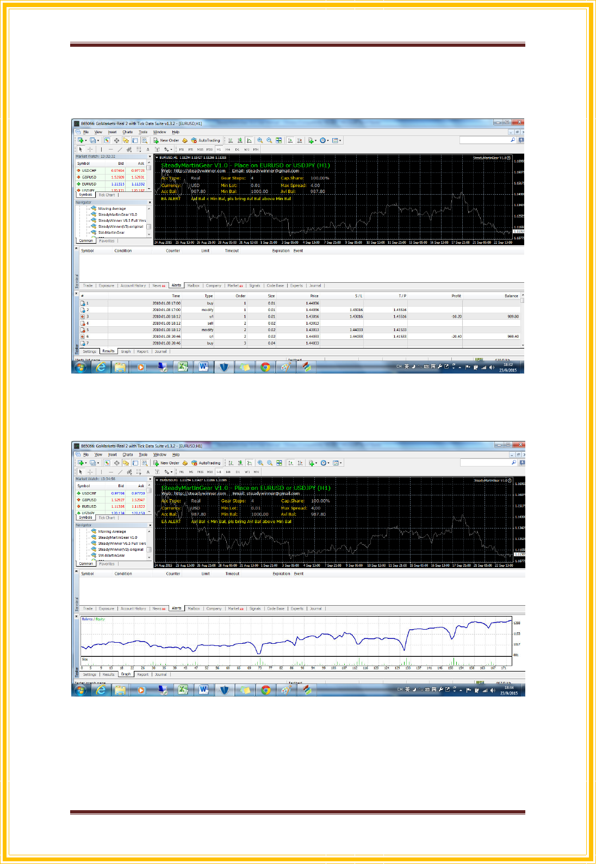Select MN timeframe in the Balance-graph window
The image size is (596, 864).
coord(256,472)
